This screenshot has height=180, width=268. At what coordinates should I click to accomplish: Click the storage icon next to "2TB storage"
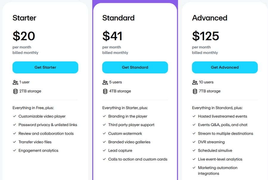15,91
